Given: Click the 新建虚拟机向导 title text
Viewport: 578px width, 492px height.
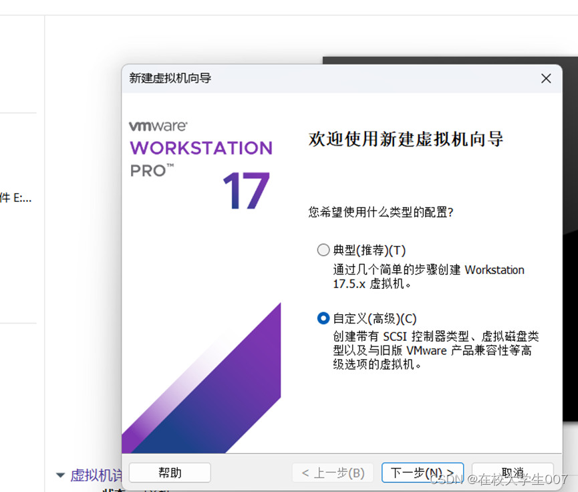Looking at the screenshot, I should coord(170,78).
